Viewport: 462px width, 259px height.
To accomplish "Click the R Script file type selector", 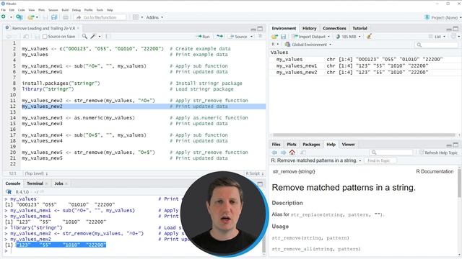I will [255, 173].
